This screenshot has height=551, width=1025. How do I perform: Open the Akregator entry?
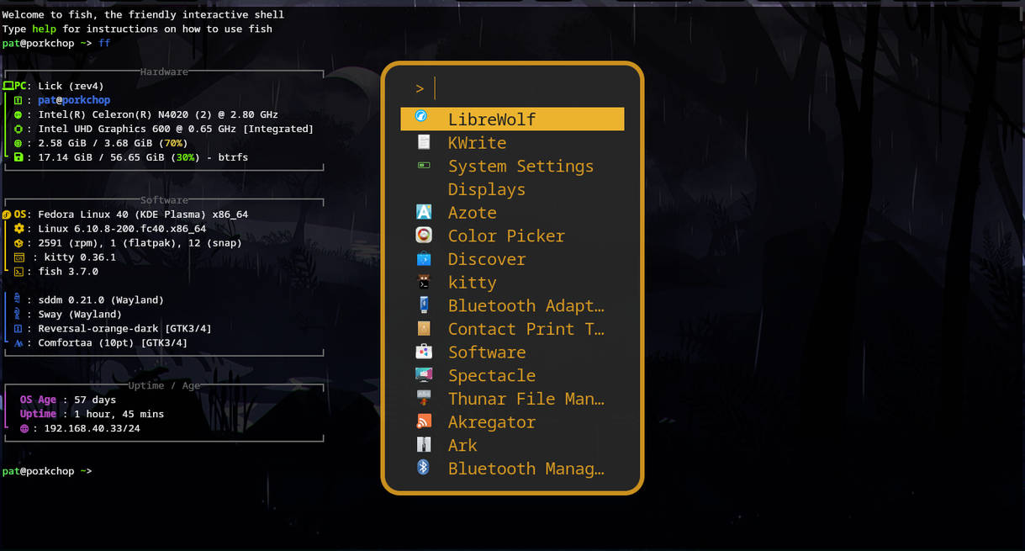pos(512,421)
